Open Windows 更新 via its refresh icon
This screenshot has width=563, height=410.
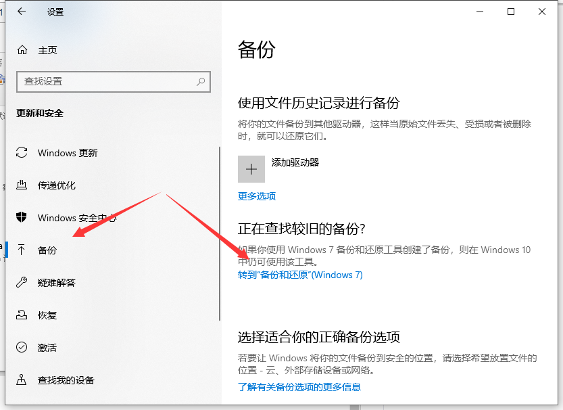pos(22,153)
